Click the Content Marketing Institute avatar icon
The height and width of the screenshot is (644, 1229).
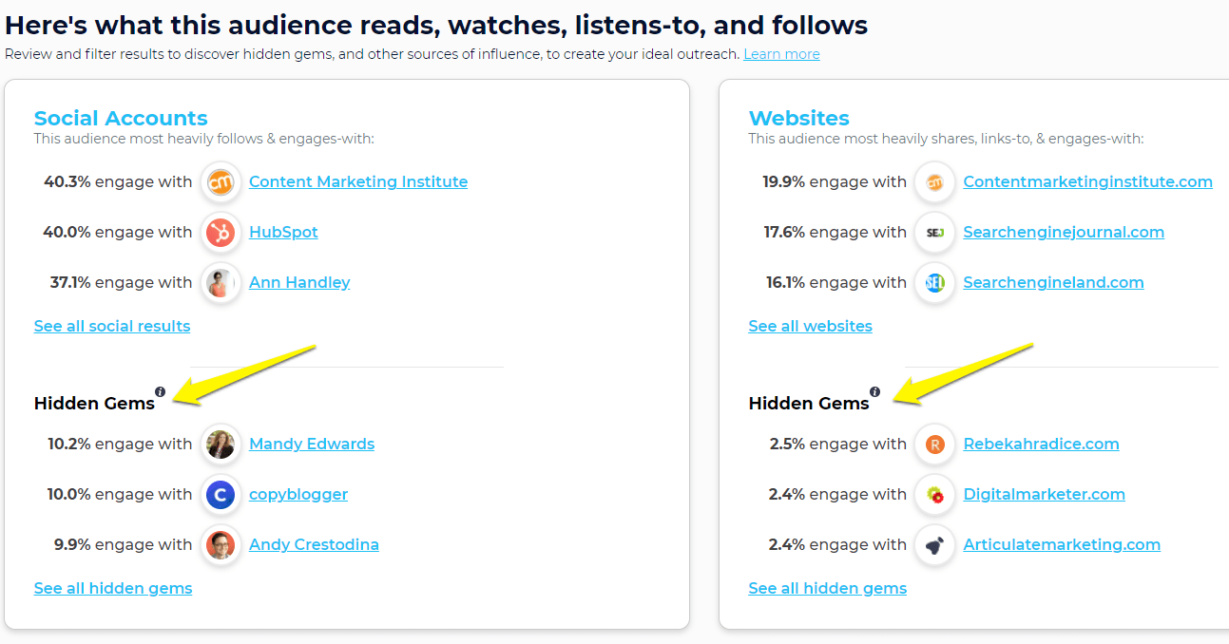221,182
